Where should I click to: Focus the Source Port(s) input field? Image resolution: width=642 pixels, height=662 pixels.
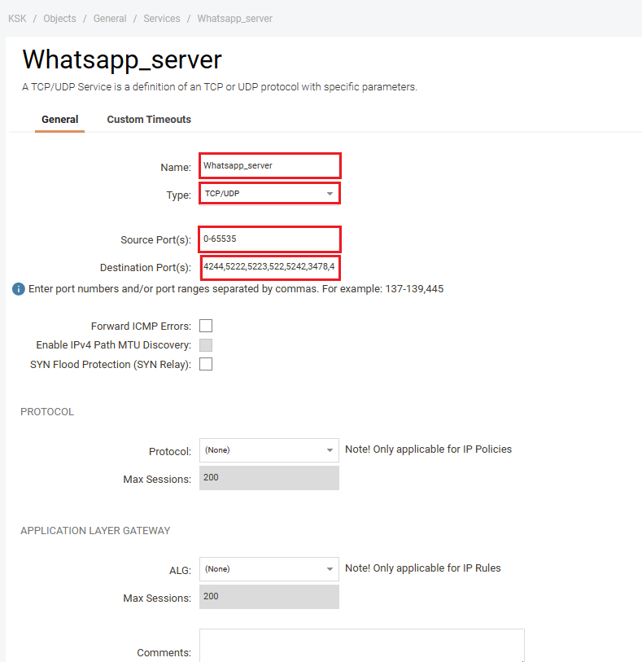click(269, 239)
